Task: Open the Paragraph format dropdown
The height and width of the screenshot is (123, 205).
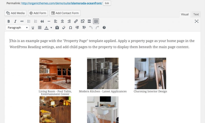Action: (17, 28)
